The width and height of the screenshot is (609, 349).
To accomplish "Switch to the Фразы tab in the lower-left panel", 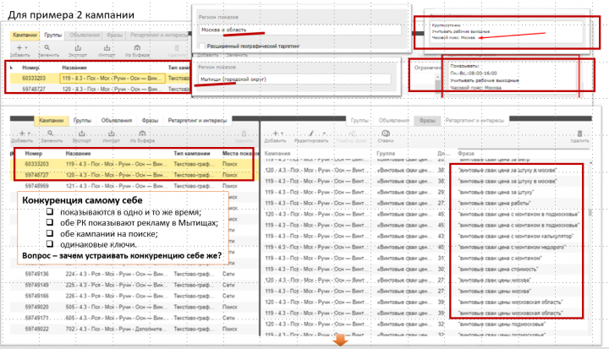I will tap(150, 120).
